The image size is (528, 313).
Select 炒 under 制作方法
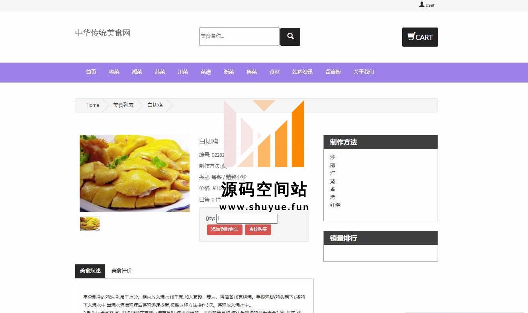(332, 157)
